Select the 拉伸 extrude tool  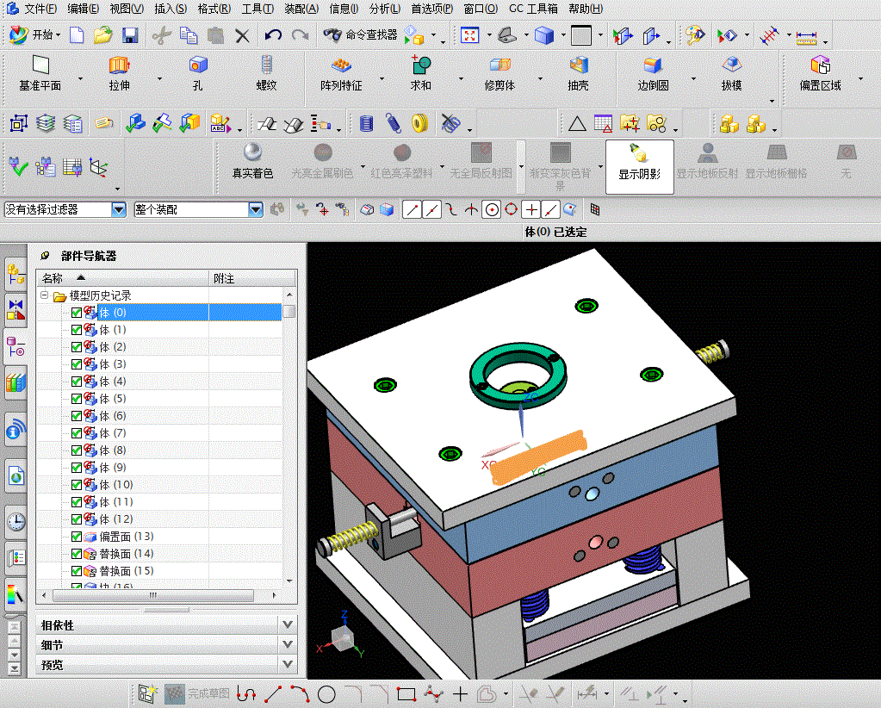pos(119,73)
